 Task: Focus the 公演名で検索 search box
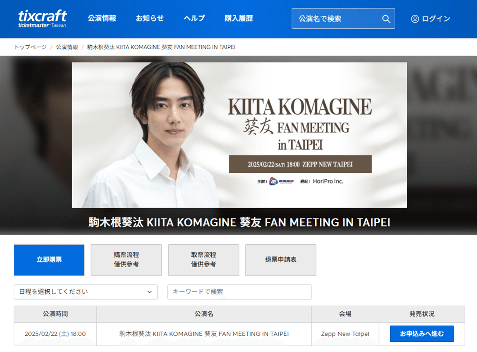click(x=343, y=19)
